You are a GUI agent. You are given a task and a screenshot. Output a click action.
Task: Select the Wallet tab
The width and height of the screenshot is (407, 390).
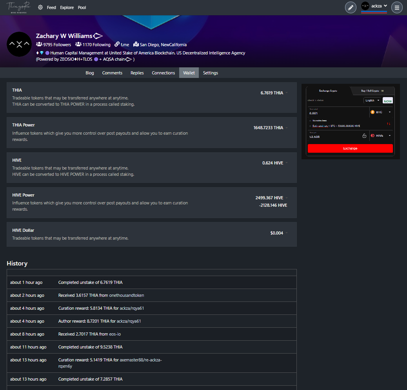[189, 73]
